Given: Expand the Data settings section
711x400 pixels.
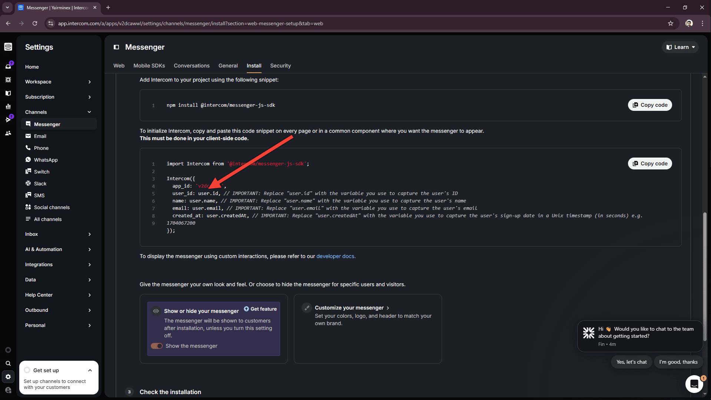Looking at the screenshot, I should pyautogui.click(x=59, y=280).
